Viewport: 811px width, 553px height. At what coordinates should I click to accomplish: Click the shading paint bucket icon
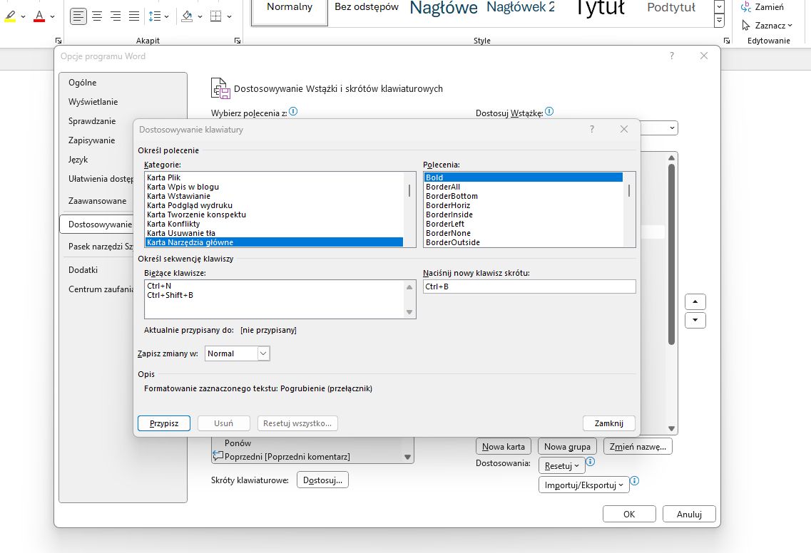pos(186,16)
